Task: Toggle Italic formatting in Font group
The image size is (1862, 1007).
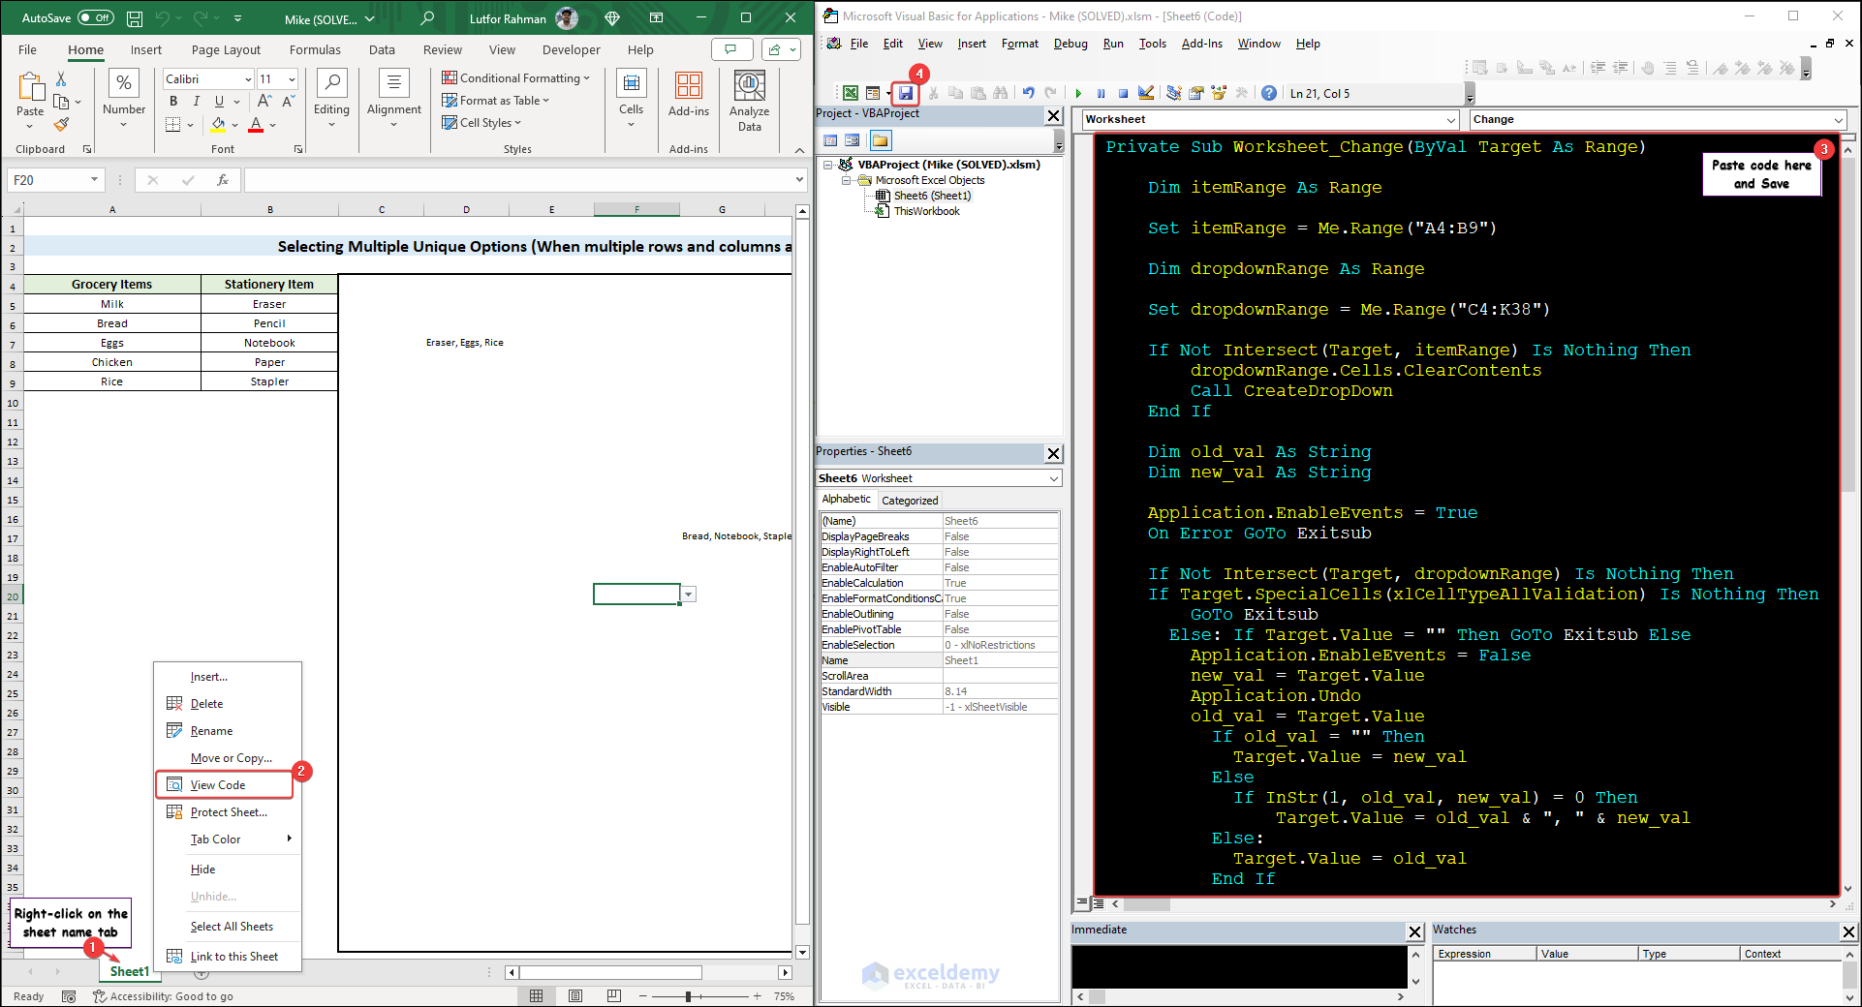Action: [x=197, y=101]
